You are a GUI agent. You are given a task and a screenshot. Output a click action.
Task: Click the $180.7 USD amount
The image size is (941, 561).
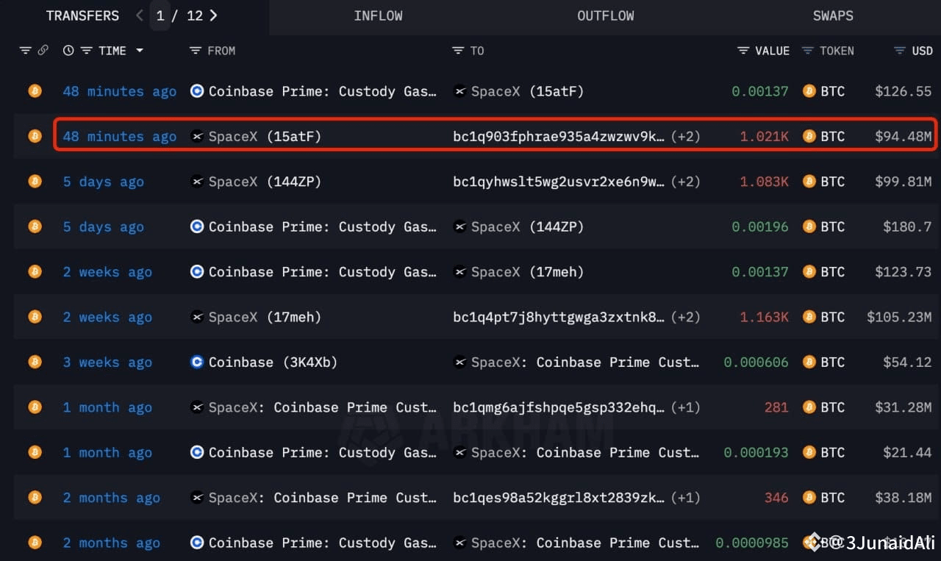coord(907,226)
